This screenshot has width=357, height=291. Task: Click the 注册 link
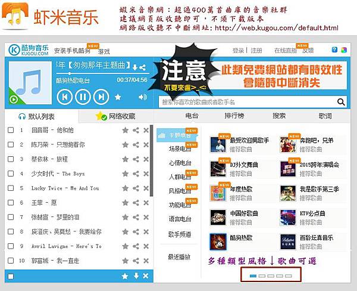[x=256, y=51]
